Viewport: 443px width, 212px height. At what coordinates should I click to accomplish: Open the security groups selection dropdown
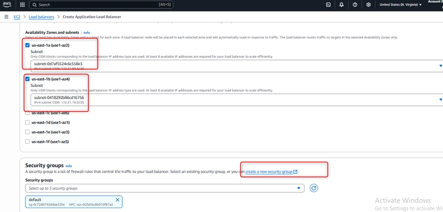pyautogui.click(x=164, y=188)
